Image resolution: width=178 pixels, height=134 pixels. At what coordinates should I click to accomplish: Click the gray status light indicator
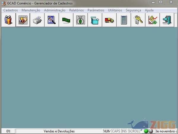coord(151,131)
